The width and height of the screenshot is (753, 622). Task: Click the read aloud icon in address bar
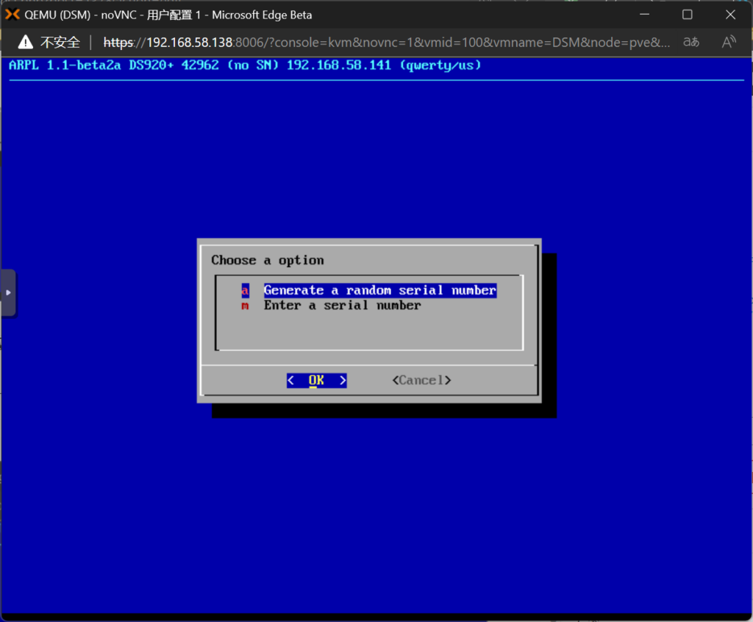(729, 42)
